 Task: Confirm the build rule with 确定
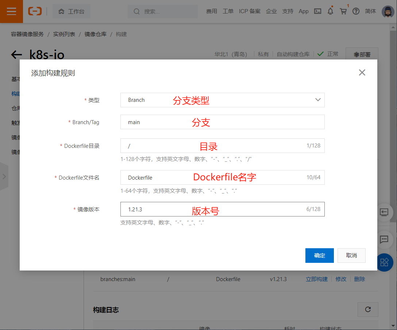[319, 256]
